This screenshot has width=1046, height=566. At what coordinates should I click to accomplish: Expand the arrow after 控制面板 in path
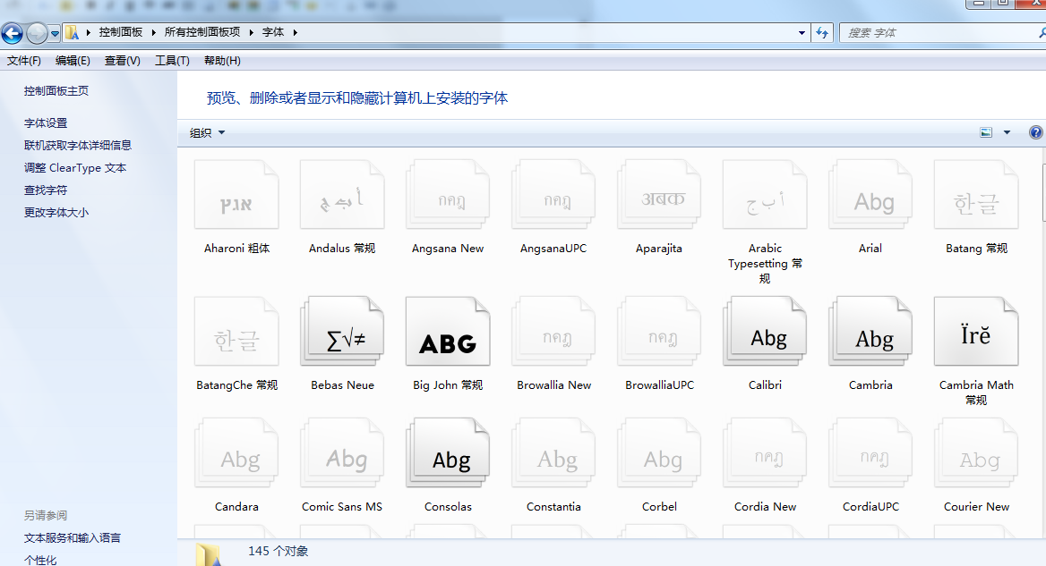pos(153,32)
